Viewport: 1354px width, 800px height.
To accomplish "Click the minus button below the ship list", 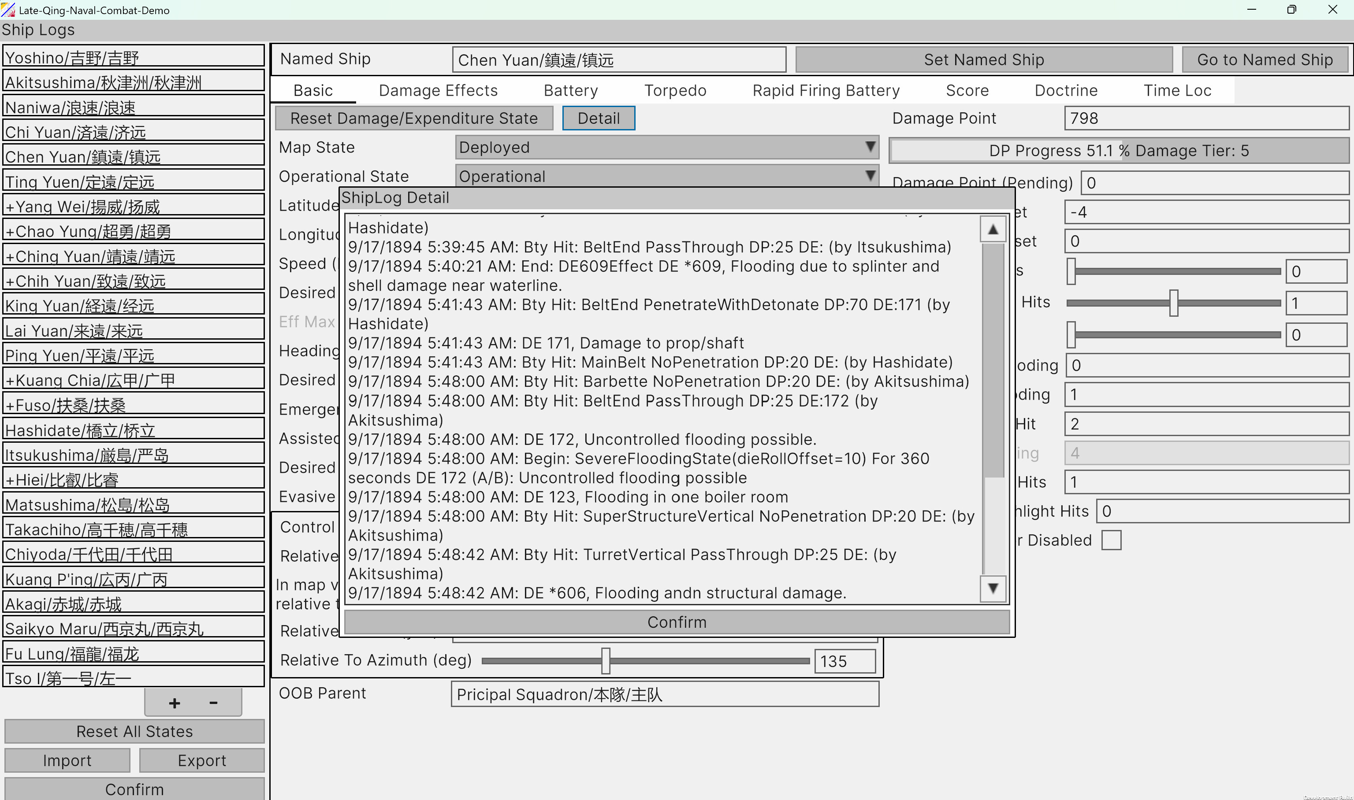I will pyautogui.click(x=212, y=703).
